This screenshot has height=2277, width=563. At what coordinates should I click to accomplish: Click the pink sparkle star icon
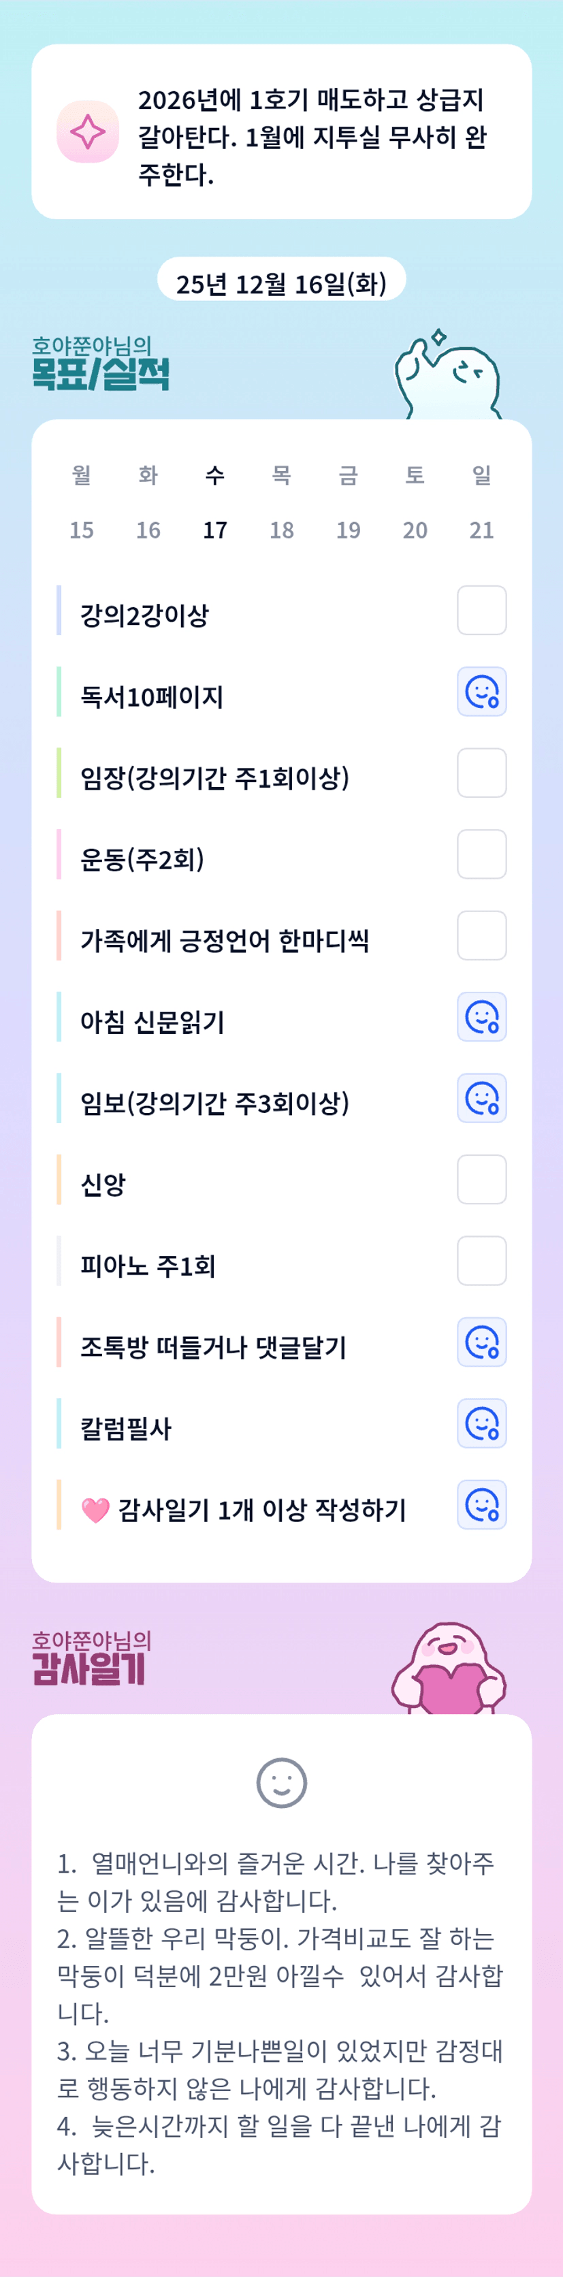(x=88, y=131)
